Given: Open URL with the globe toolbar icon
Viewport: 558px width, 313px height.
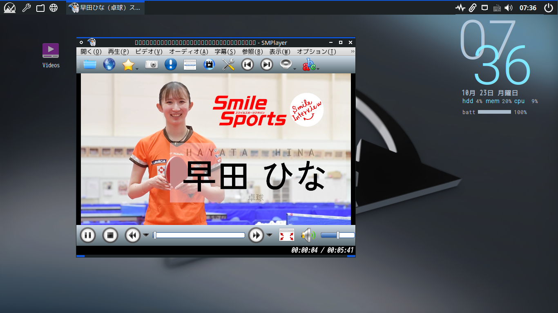Looking at the screenshot, I should click(x=109, y=64).
